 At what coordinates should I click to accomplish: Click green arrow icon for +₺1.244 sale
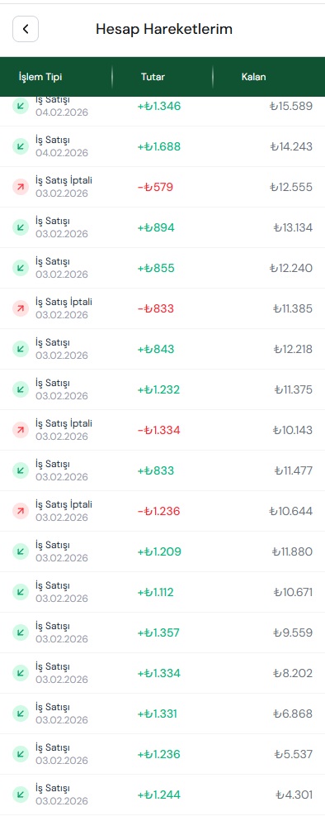[21, 795]
